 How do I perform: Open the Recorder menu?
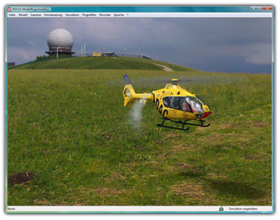[105, 15]
